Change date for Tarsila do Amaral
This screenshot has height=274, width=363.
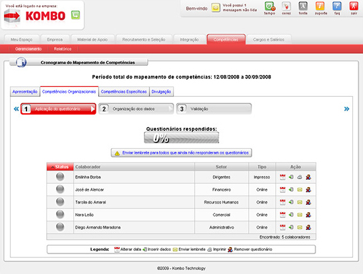pyautogui.click(x=282, y=202)
